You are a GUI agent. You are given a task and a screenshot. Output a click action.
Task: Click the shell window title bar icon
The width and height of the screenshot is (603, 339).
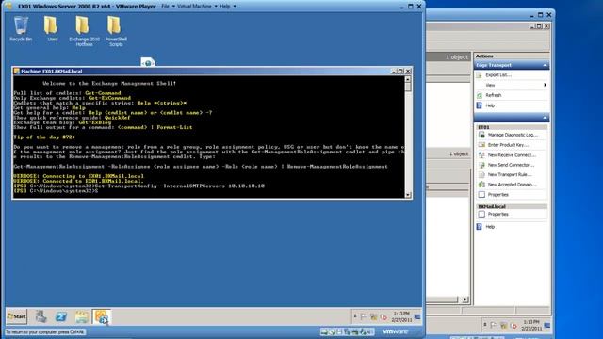17,72
